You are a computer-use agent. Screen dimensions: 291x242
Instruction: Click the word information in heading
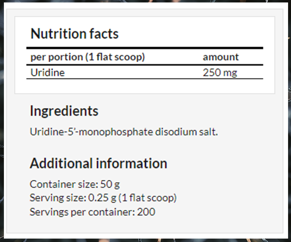click(x=131, y=163)
